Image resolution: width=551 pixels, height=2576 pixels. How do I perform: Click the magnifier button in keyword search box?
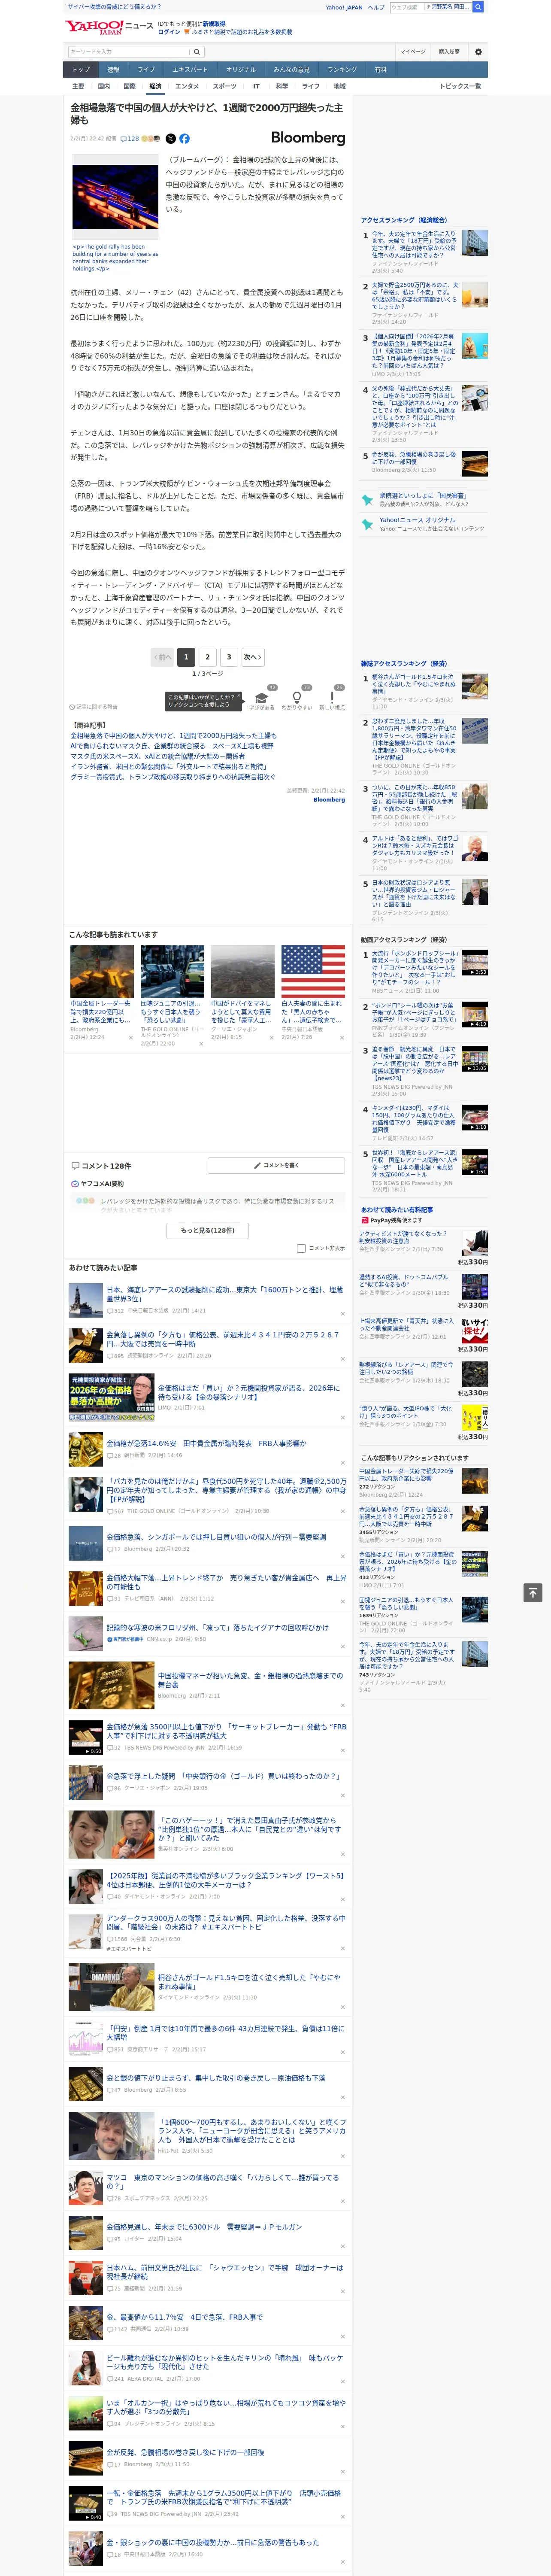198,52
